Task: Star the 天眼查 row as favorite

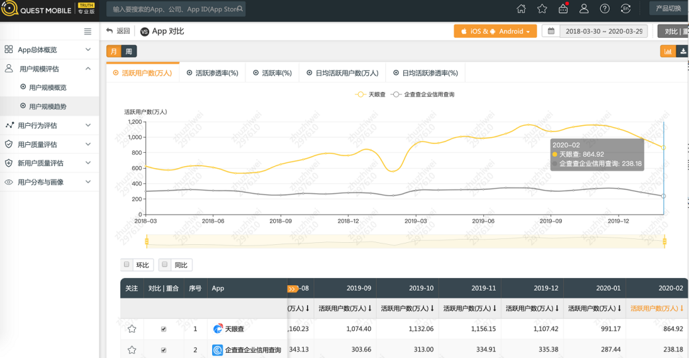Action: point(132,329)
